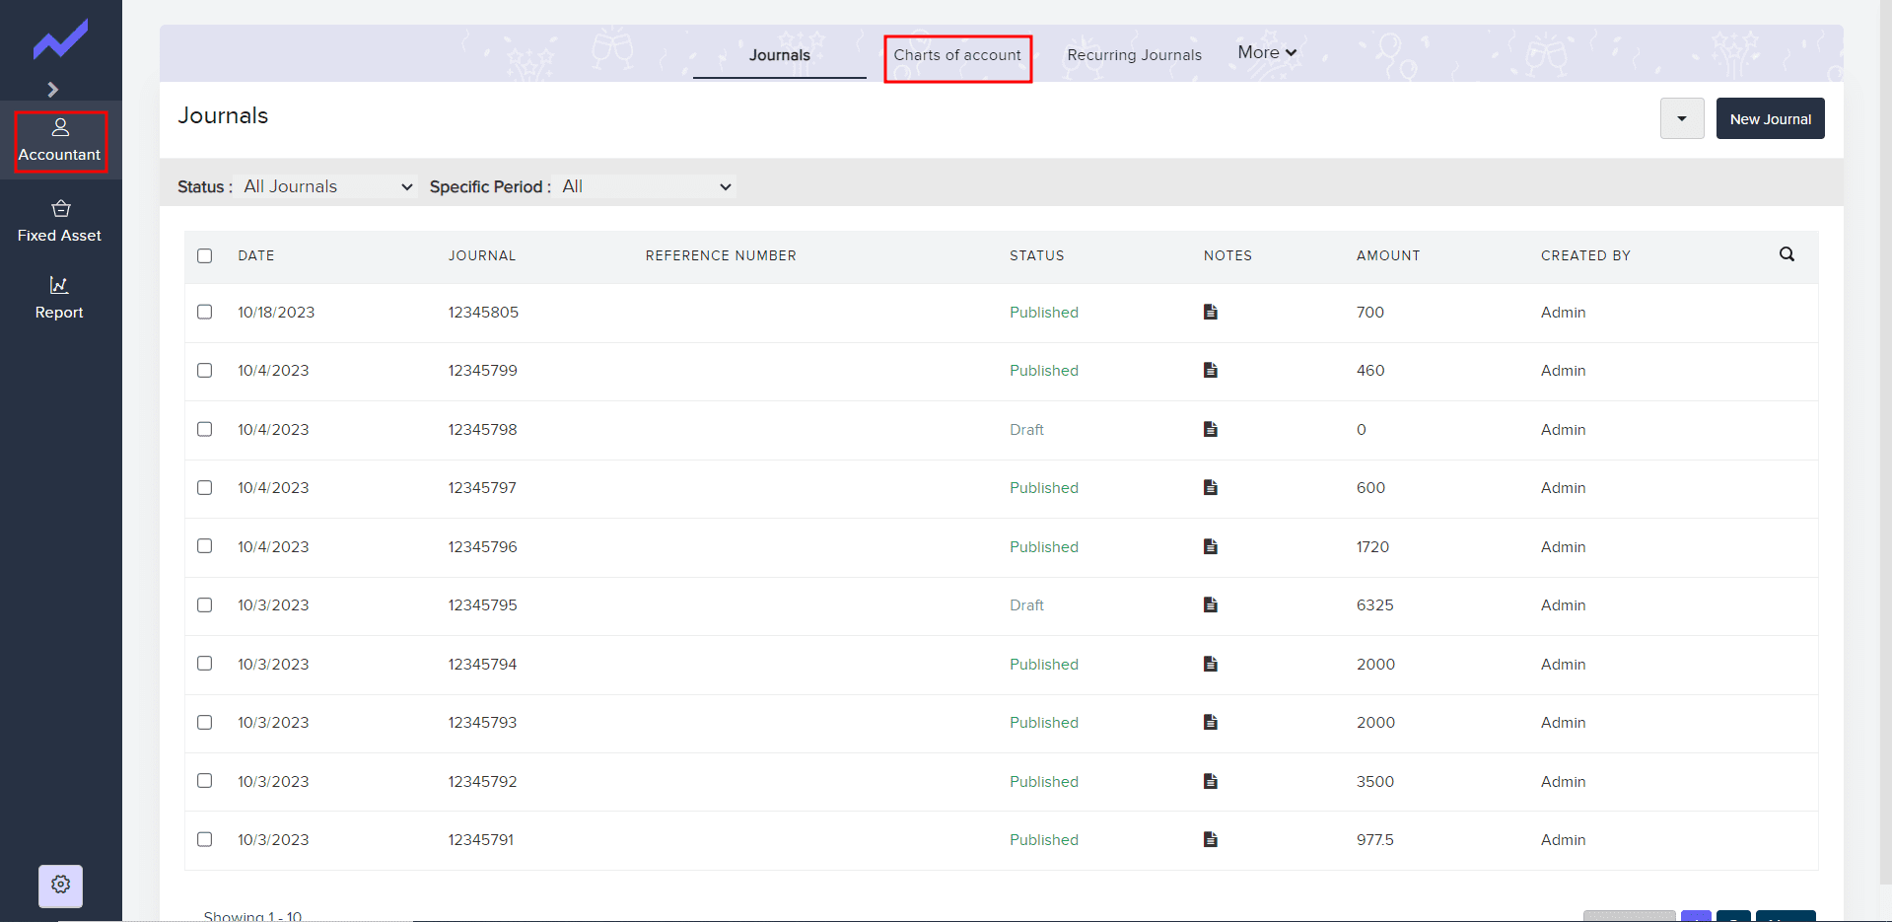This screenshot has height=922, width=1892.
Task: Click amount 3500 in the table
Action: point(1375,782)
